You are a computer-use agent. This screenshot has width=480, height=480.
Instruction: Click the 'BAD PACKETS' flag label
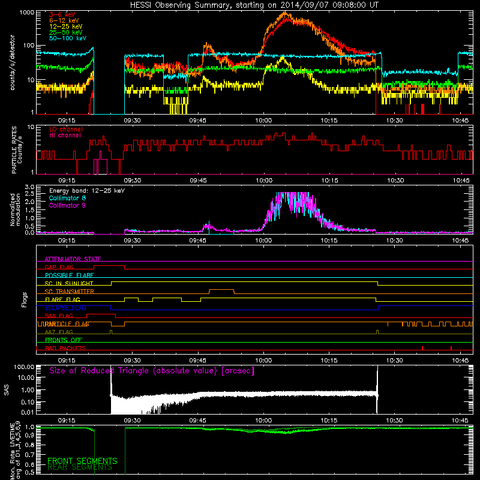[x=65, y=348]
